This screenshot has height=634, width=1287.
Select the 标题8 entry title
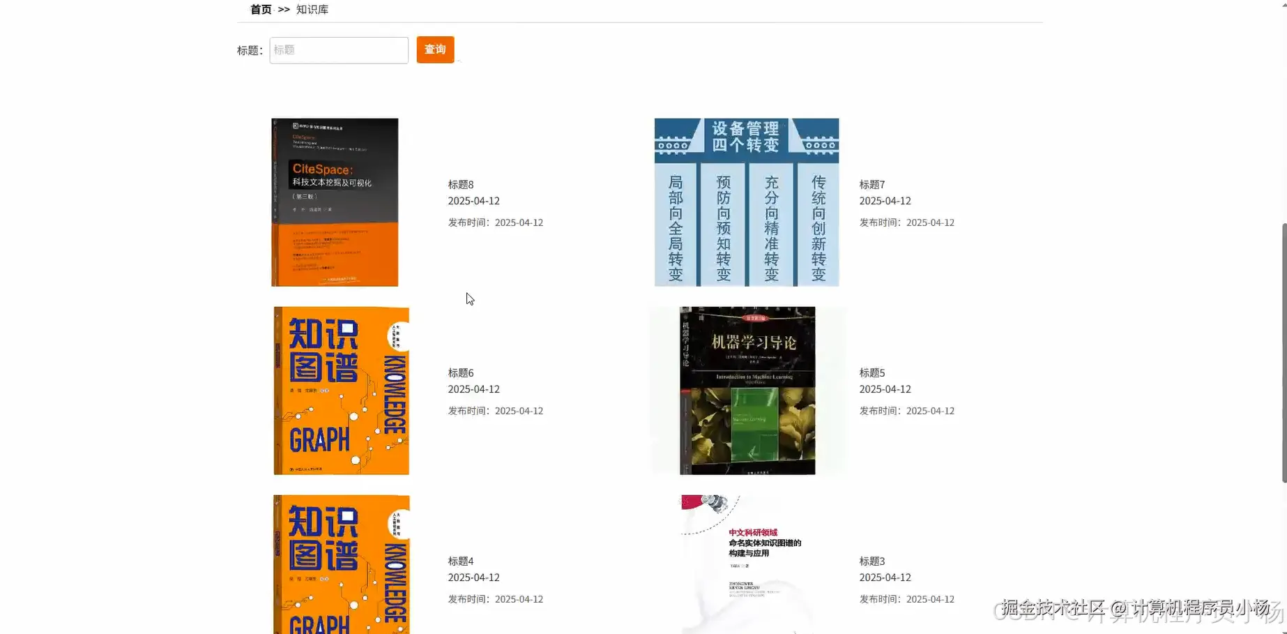pos(460,184)
